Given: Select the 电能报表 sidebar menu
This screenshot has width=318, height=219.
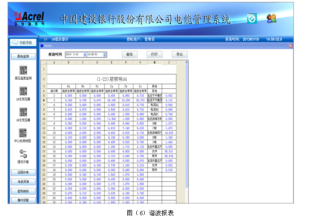Looking at the screenshot, I should 23,182.
